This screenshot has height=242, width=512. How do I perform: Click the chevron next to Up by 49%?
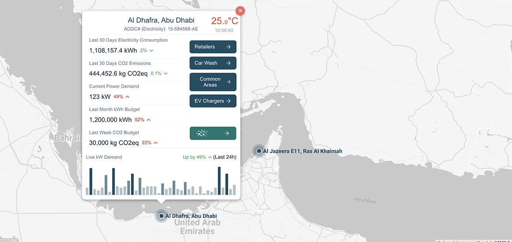210,157
